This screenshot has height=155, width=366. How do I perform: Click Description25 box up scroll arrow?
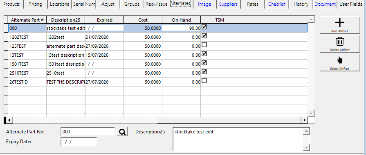(x=307, y=131)
